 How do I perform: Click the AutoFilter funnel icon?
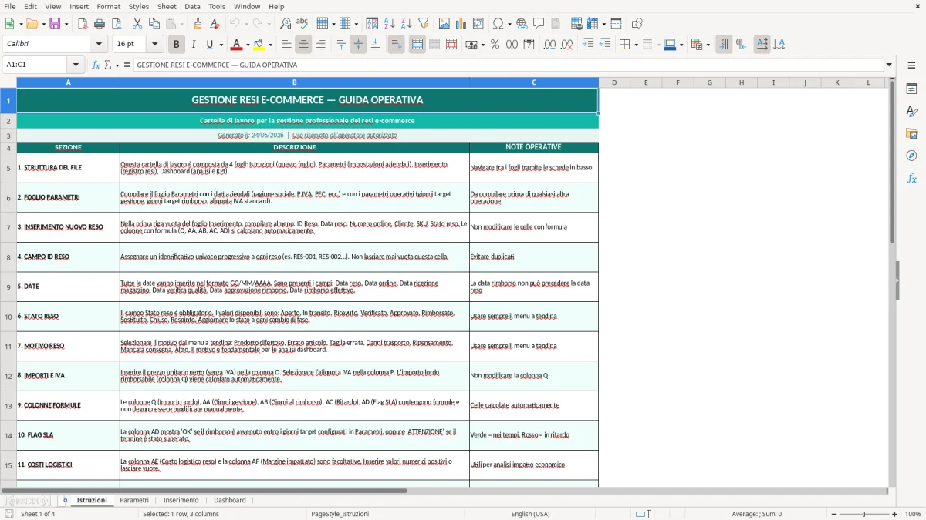pyautogui.click(x=424, y=24)
